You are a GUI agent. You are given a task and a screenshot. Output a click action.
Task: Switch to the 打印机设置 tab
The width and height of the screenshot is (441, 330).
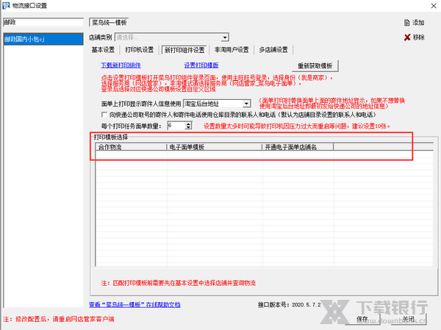tap(139, 50)
